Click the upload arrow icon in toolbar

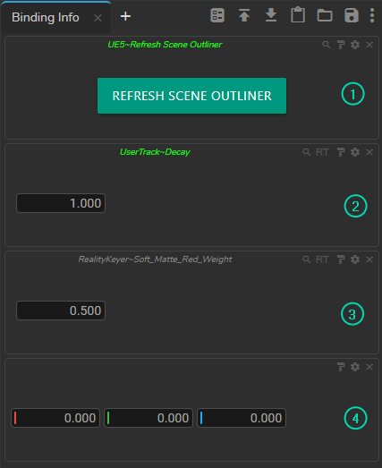tap(244, 15)
